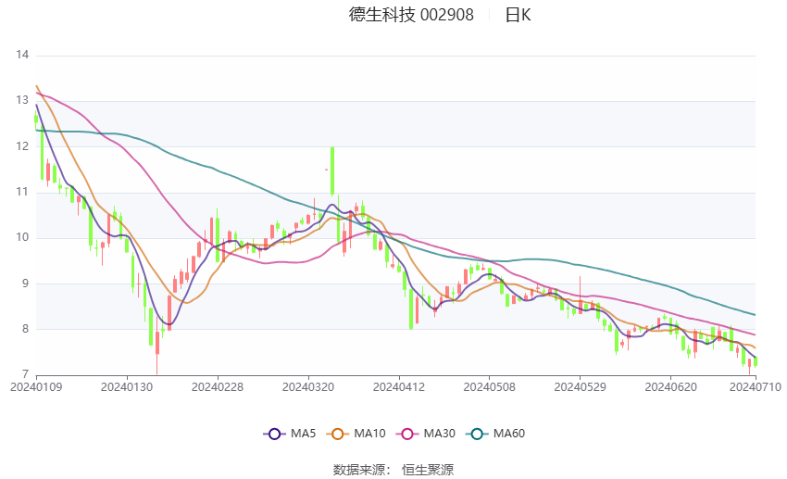Select x-axis date 20240130
Screen dimensions: 787x479
coord(127,387)
